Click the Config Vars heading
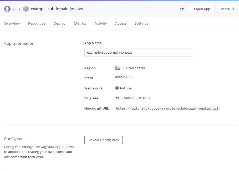Screen dimensions: 239x171 click(x=14, y=139)
